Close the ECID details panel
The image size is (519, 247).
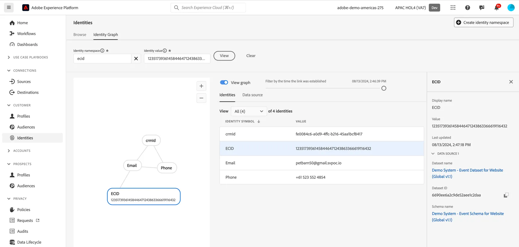pos(511,82)
